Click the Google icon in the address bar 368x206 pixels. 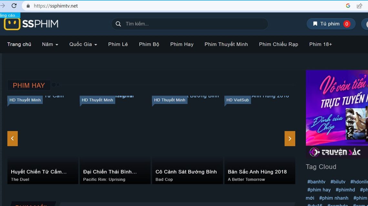[x=348, y=5]
